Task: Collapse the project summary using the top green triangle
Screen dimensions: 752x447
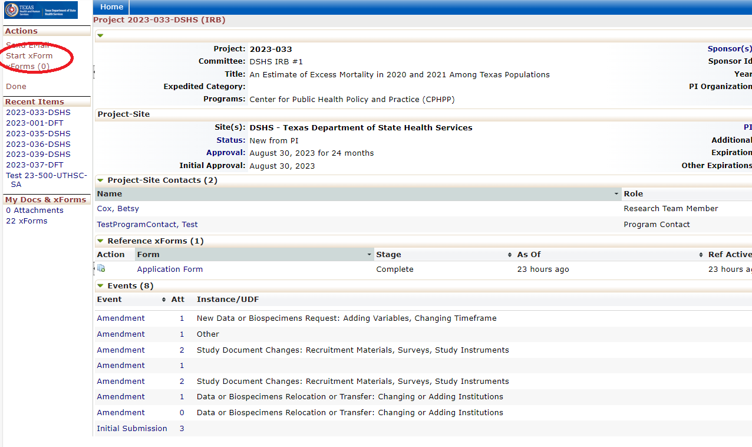Action: pos(100,35)
